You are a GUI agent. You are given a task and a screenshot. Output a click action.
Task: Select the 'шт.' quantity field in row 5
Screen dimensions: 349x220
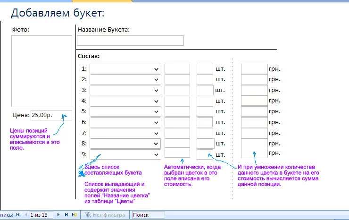pyautogui.click(x=205, y=111)
